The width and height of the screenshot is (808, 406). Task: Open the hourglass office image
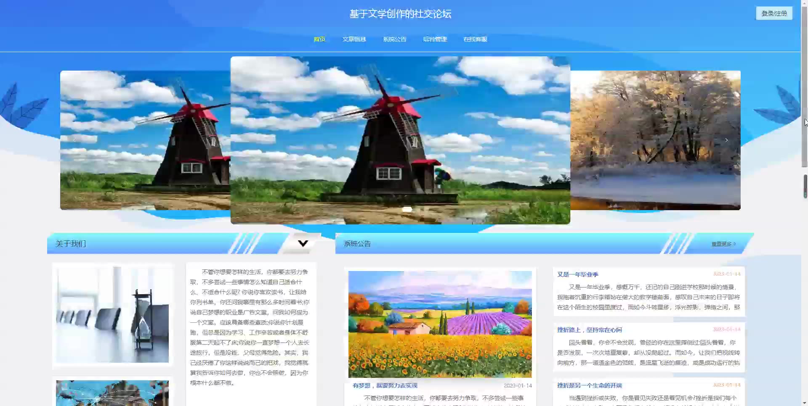[112, 315]
